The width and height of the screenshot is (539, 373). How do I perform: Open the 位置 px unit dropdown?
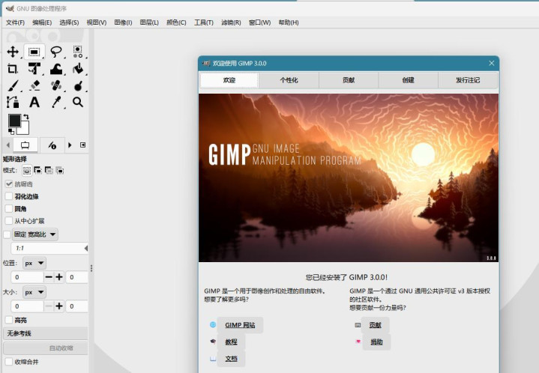(34, 264)
